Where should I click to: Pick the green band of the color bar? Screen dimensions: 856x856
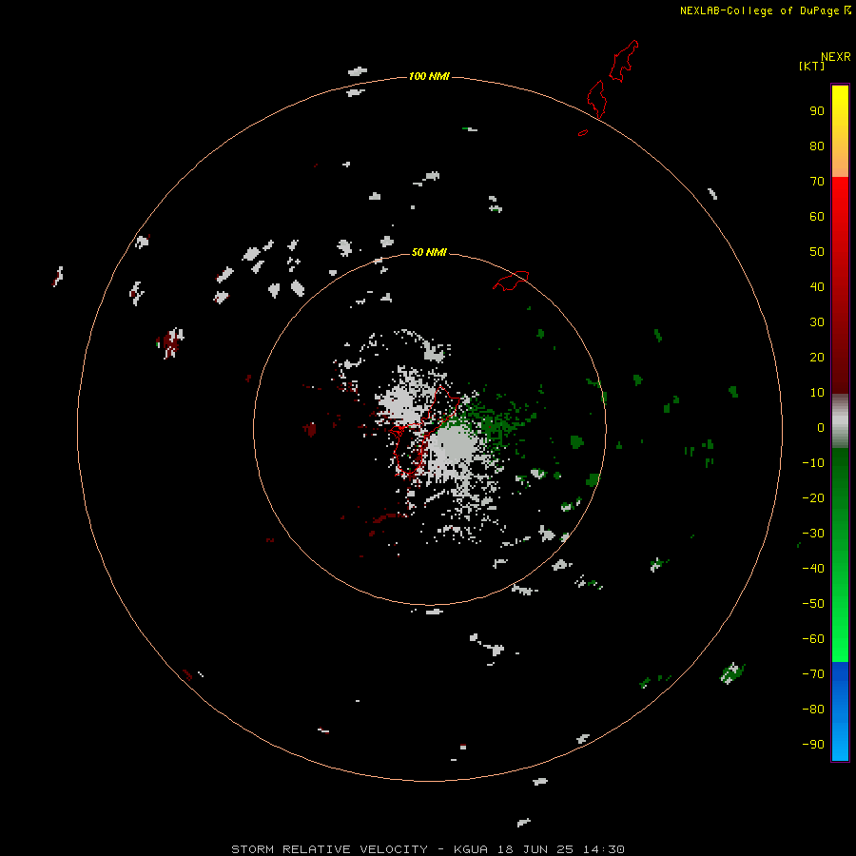coord(840,555)
